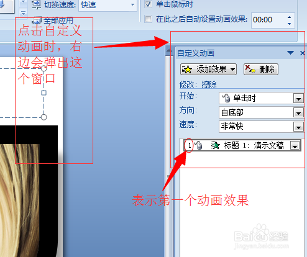The height and width of the screenshot is (257, 307).
Task: Open the 添加效果 add-effect menu
Action: click(208, 69)
